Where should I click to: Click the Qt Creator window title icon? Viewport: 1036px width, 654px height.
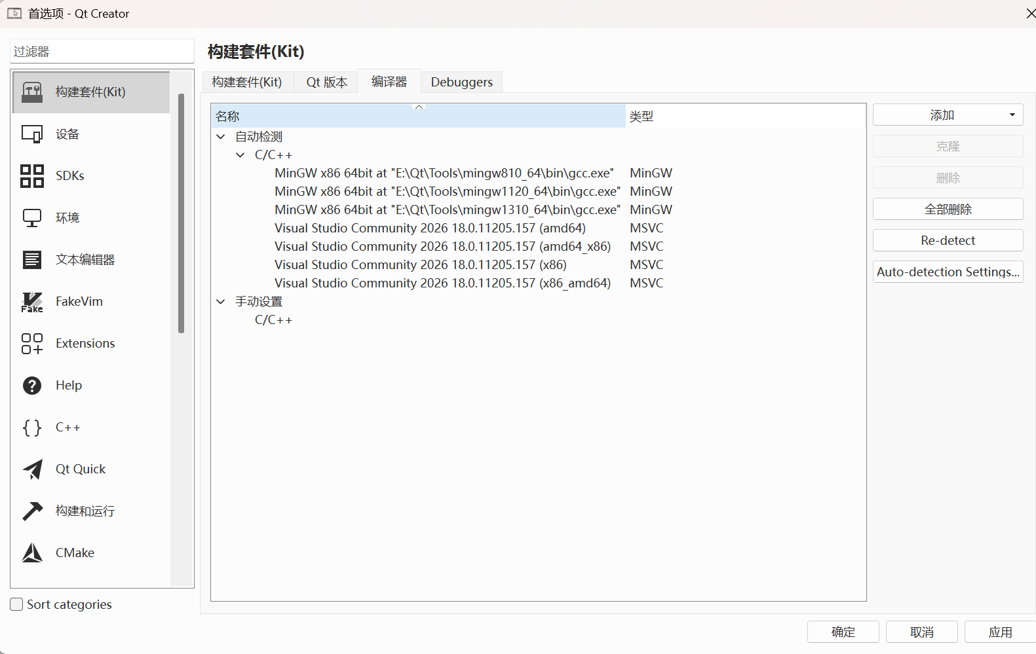pos(14,13)
